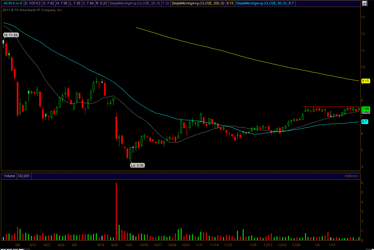This screenshot has width=374, height=250.
Task: Click the R: 0.23 range value in header
Action: [x=101, y=3]
